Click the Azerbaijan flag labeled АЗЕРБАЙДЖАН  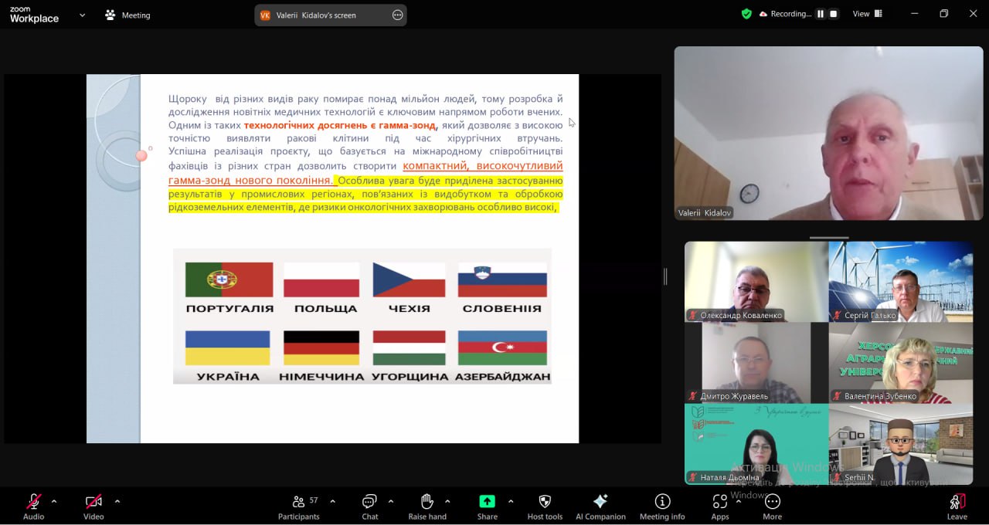pos(502,348)
